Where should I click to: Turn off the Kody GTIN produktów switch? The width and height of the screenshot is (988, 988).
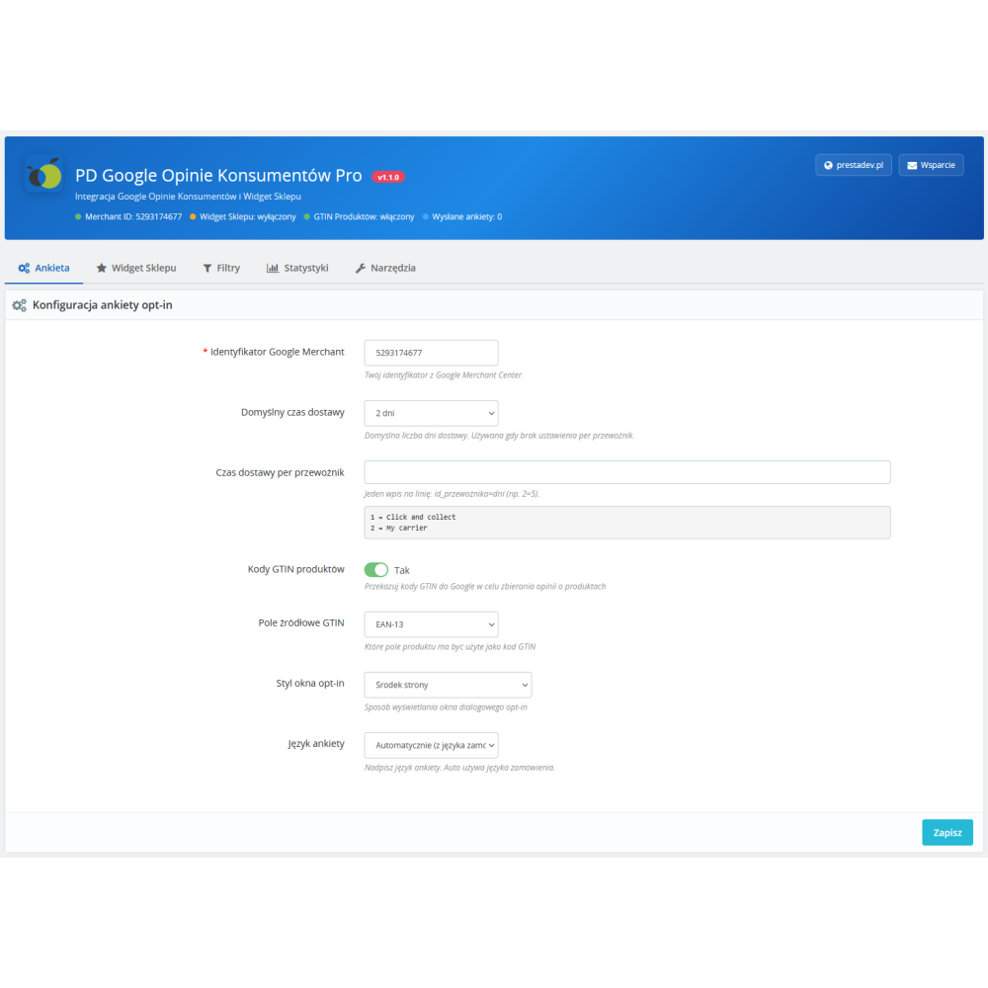pos(376,570)
